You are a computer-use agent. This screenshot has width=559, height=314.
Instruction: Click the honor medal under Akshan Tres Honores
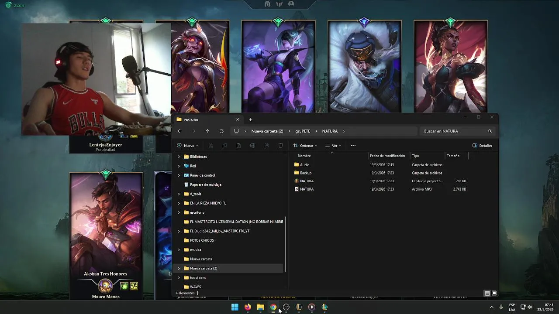tap(105, 286)
